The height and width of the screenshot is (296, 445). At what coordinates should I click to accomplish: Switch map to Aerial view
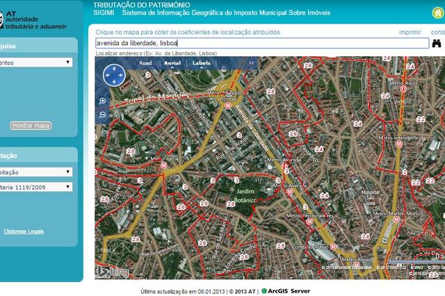click(x=172, y=63)
